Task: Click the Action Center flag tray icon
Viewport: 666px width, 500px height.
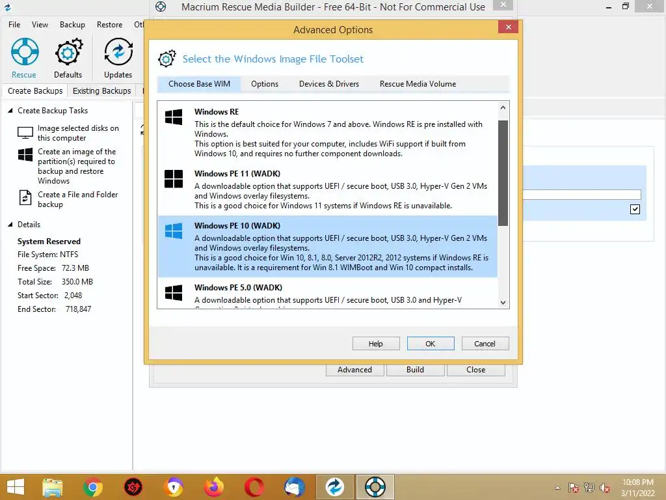Action: point(574,488)
